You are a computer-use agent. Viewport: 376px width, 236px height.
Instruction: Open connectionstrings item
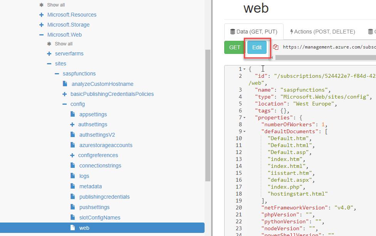[100, 166]
